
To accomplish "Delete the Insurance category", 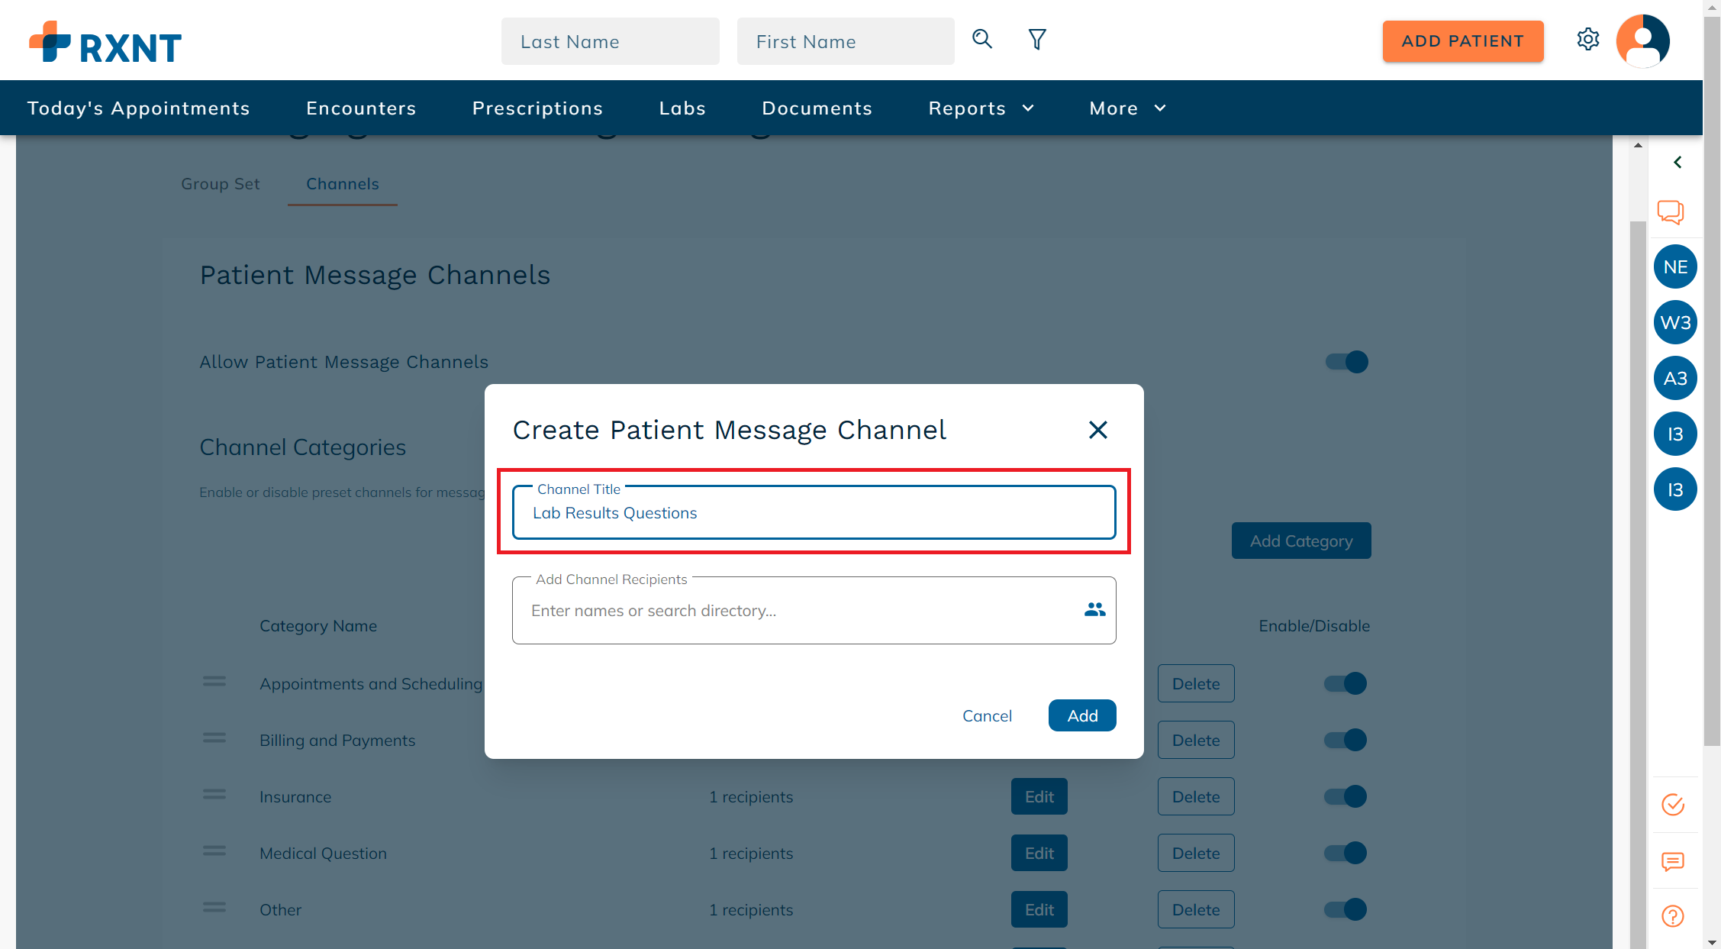I will [1196, 796].
